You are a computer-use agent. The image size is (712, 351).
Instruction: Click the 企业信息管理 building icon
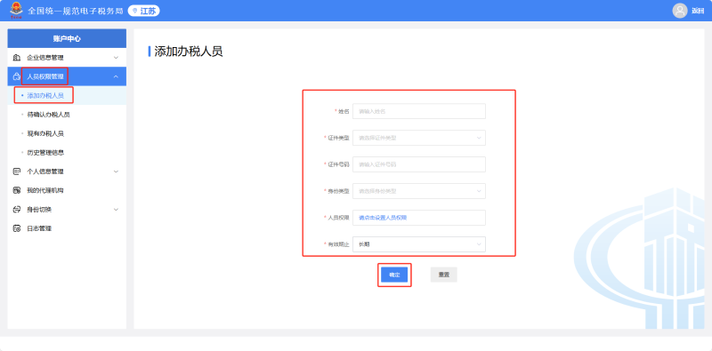click(17, 58)
